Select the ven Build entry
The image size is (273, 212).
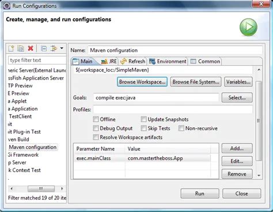[x=18, y=139]
